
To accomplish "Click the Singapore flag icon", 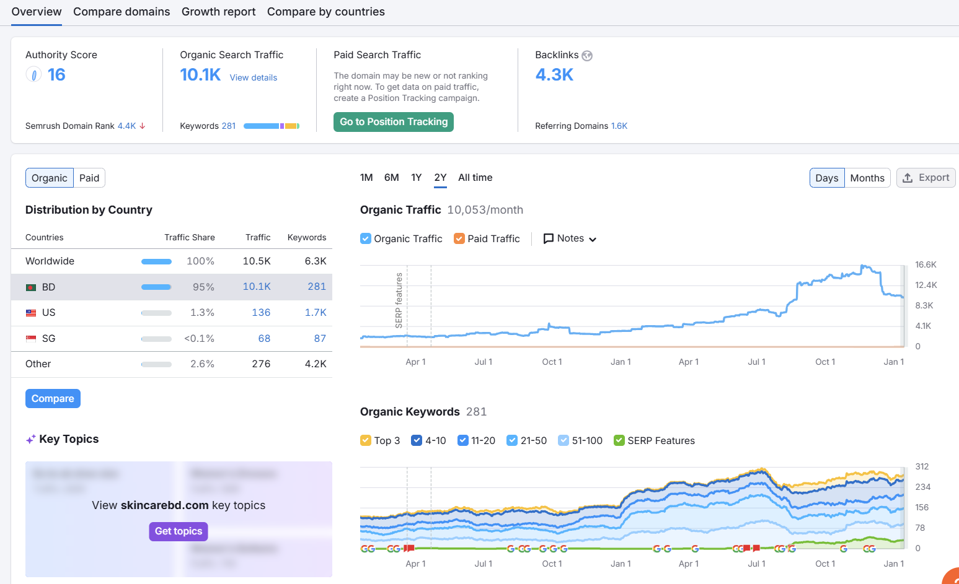I will tap(31, 339).
